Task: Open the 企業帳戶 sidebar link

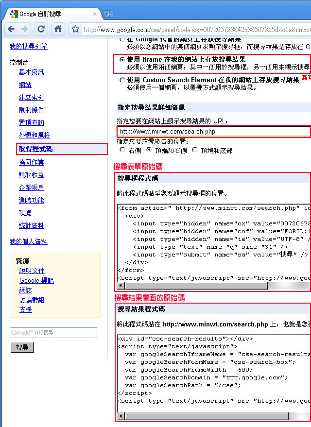Action: tap(31, 188)
